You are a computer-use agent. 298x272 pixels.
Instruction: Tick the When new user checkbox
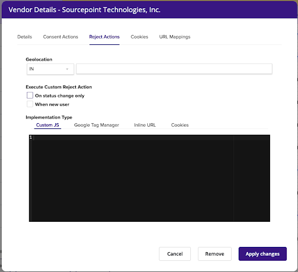click(x=30, y=104)
